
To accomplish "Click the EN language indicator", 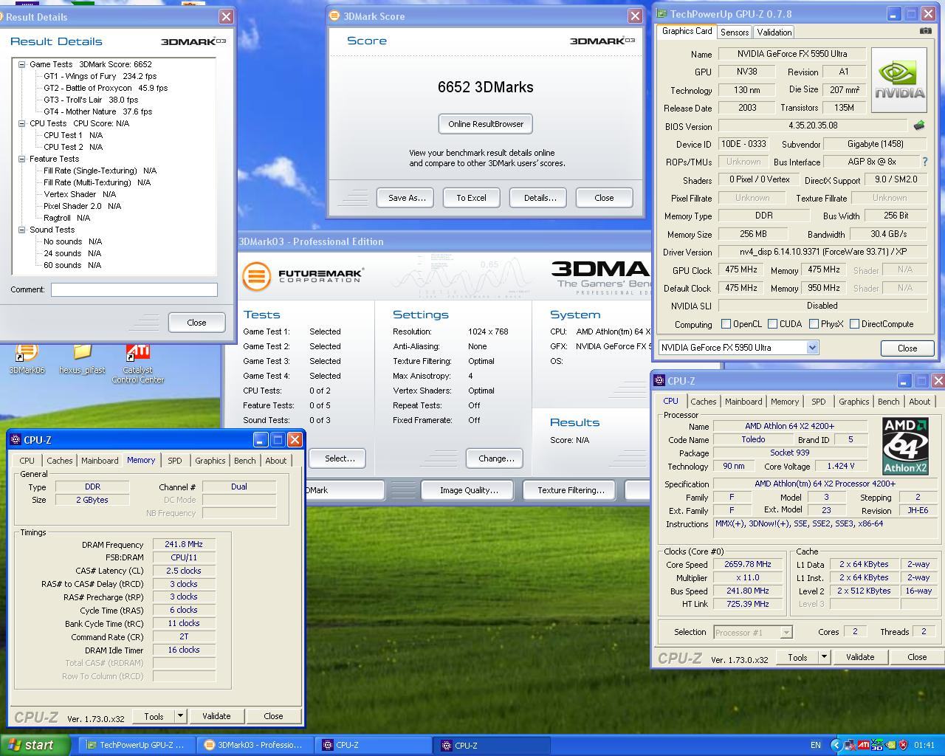I will [x=816, y=745].
